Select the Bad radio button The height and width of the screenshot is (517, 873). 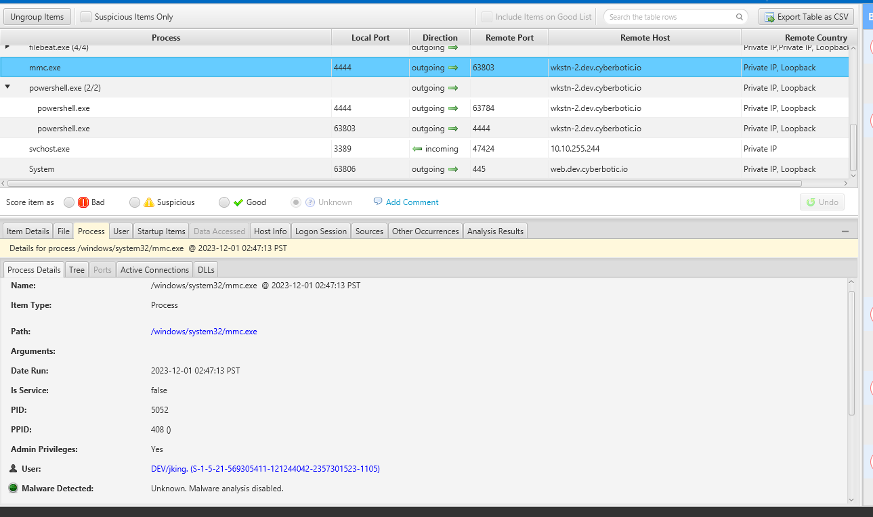[x=69, y=202]
